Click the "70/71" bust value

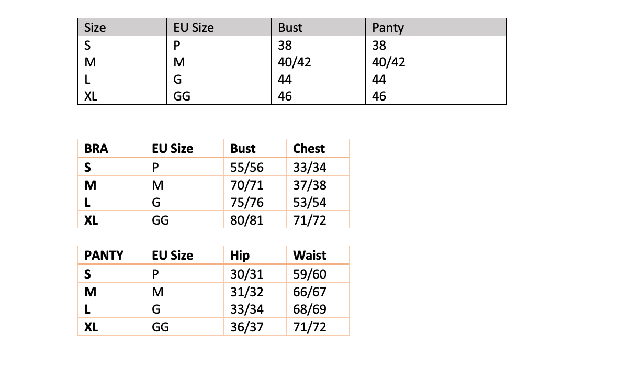(246, 185)
